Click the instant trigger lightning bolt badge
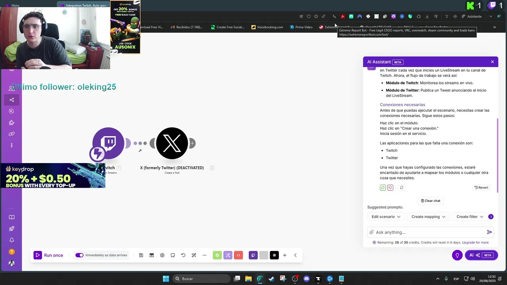 pos(97,154)
